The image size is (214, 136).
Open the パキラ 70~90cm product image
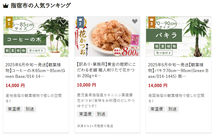point(179,37)
